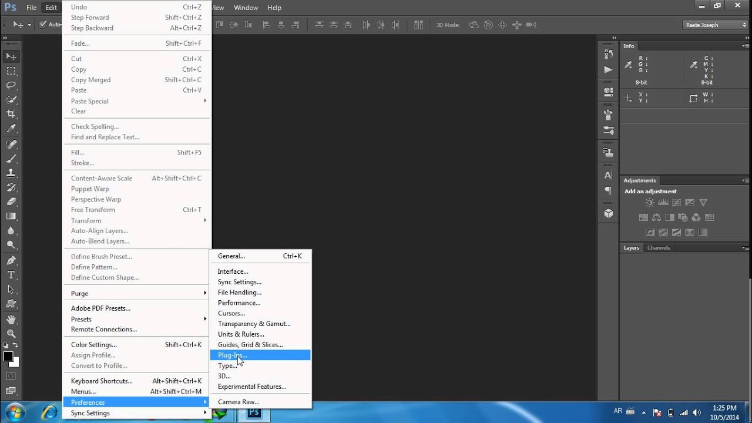Add a Levels adjustment
Image resolution: width=752 pixels, height=423 pixels.
point(663,203)
